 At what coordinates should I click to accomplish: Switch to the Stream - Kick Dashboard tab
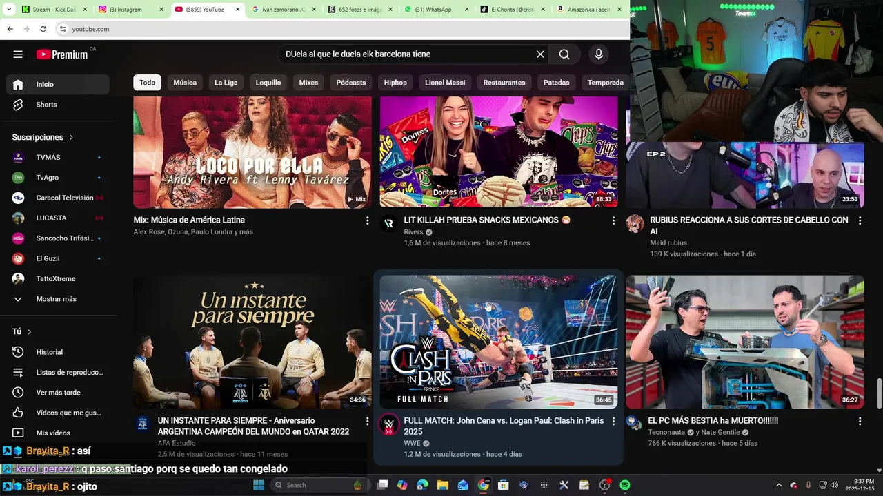pyautogui.click(x=54, y=10)
